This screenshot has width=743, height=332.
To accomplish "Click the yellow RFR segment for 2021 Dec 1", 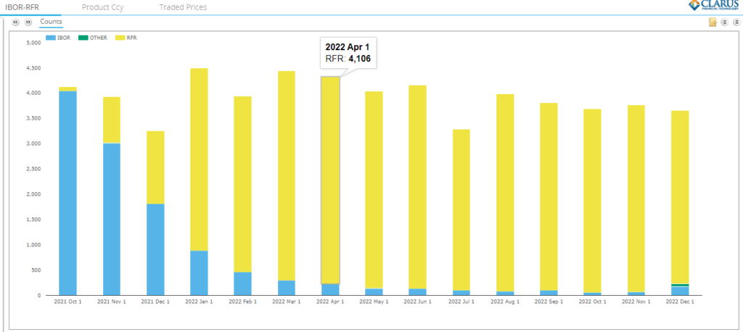I will 155,167.
